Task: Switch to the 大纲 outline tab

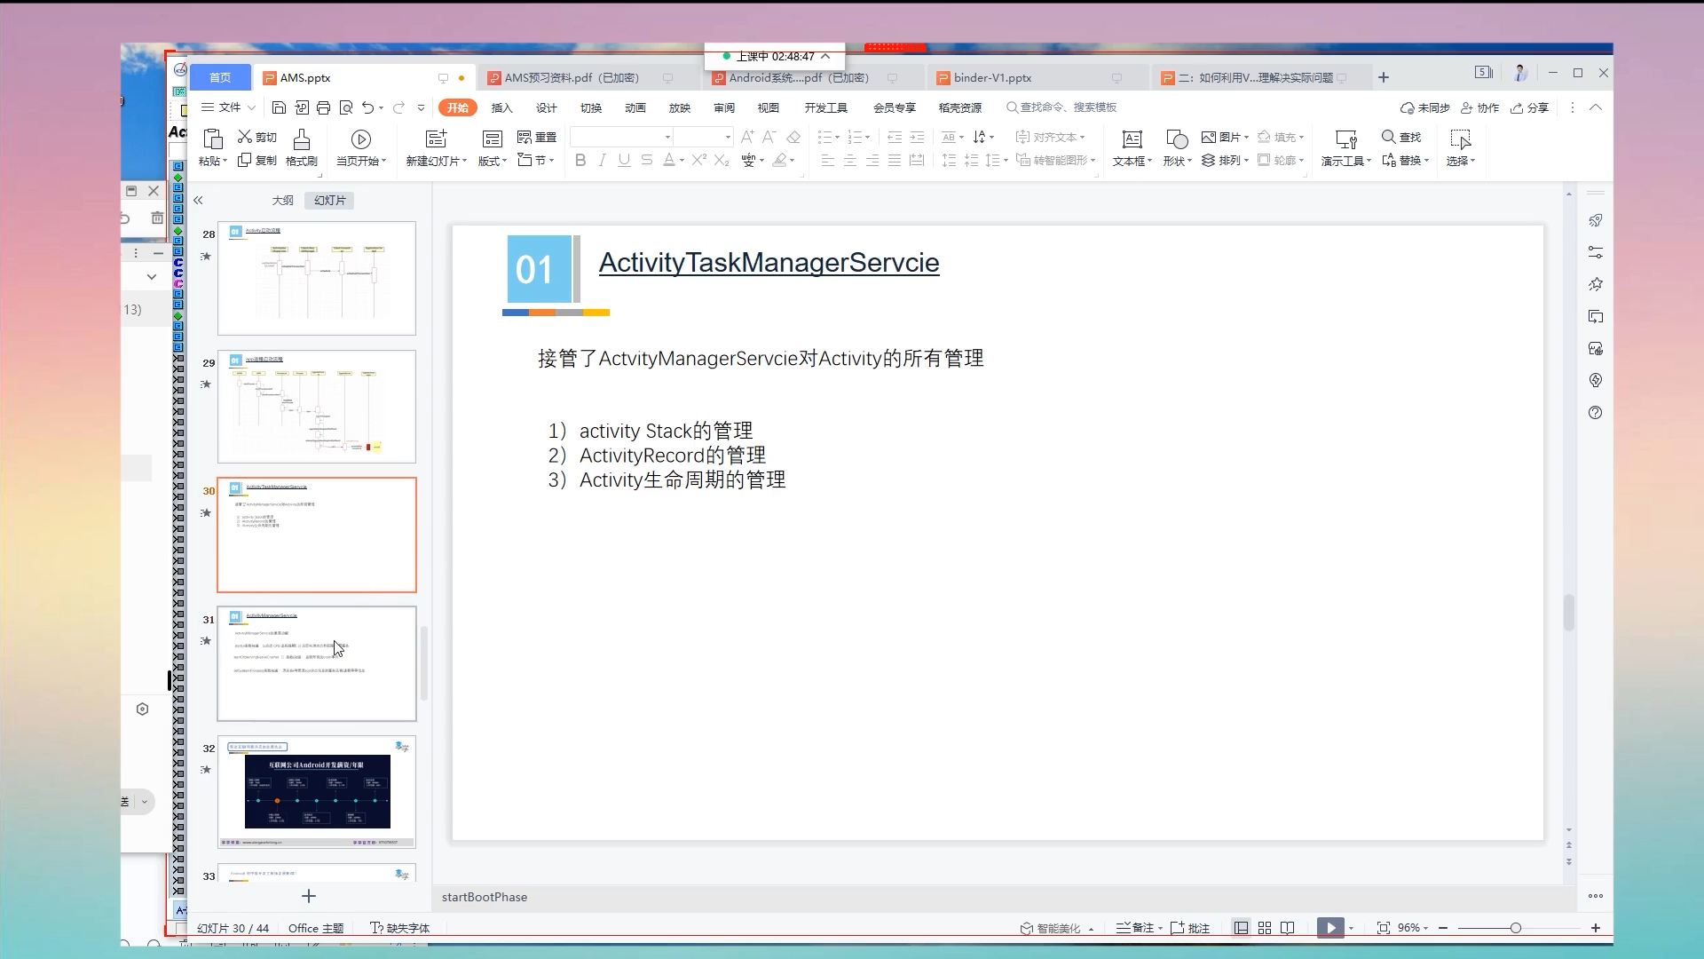Action: 282,201
